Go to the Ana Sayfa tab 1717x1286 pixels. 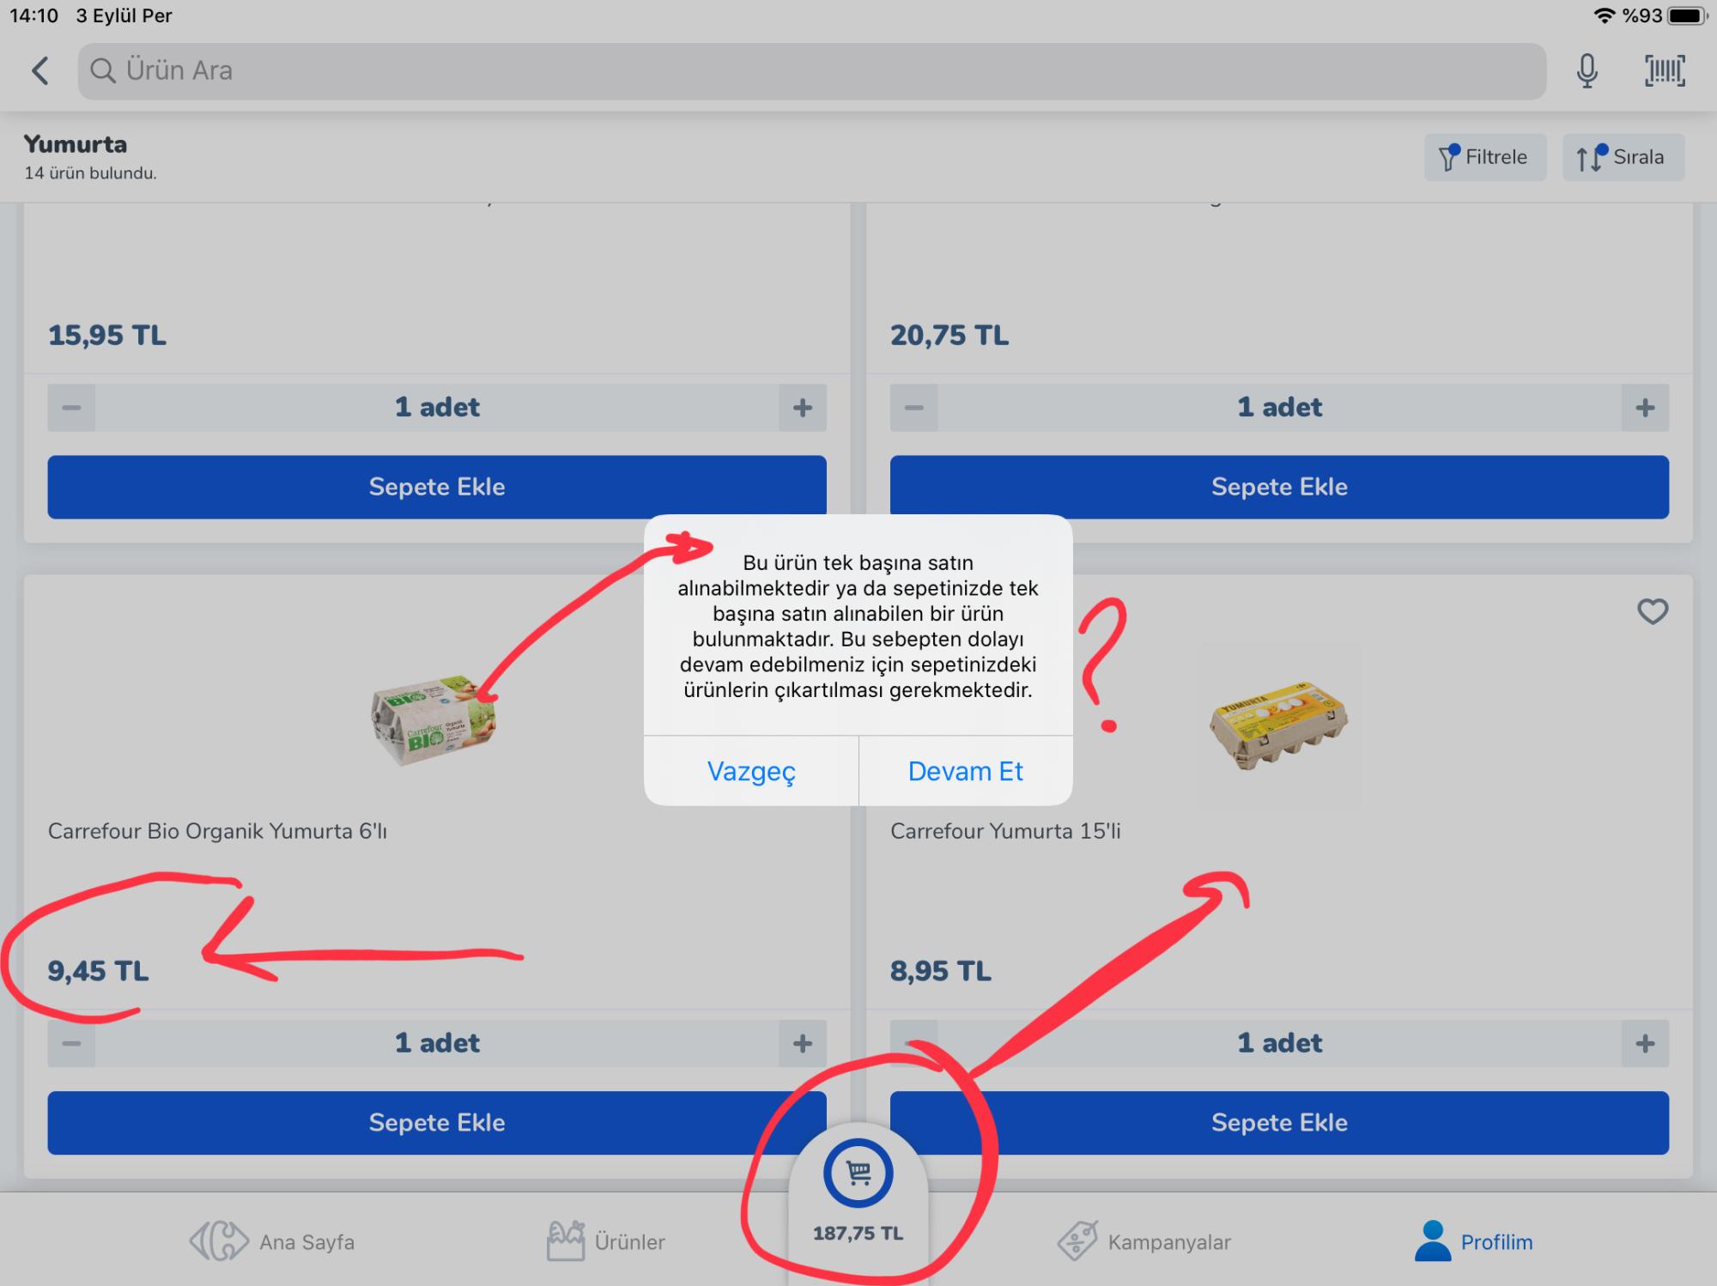[x=272, y=1241]
